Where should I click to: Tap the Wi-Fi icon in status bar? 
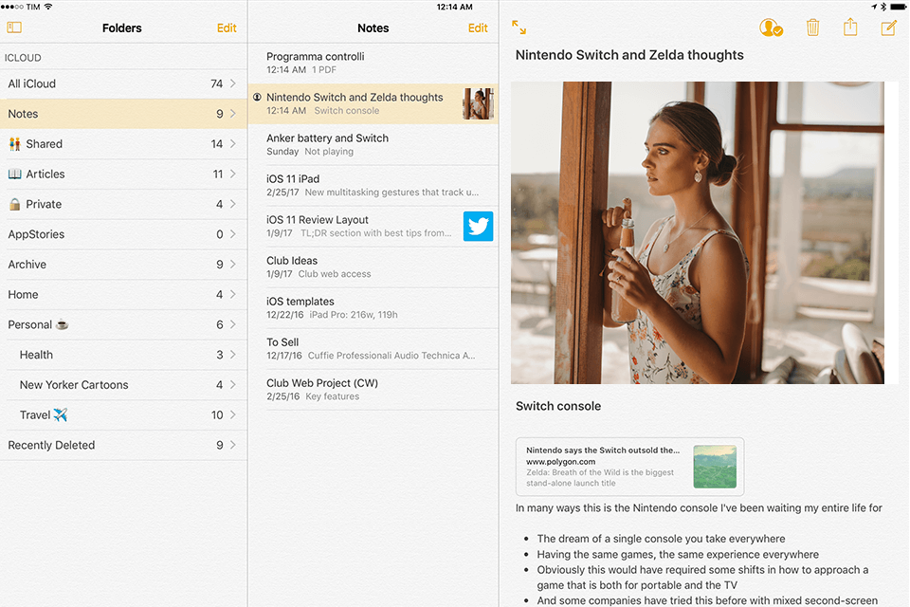[x=48, y=7]
